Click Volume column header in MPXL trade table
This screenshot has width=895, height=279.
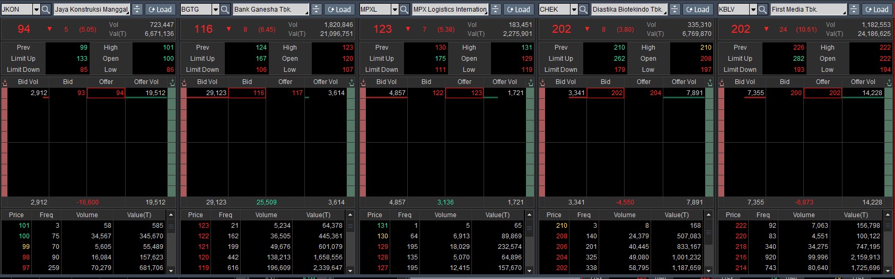445,215
